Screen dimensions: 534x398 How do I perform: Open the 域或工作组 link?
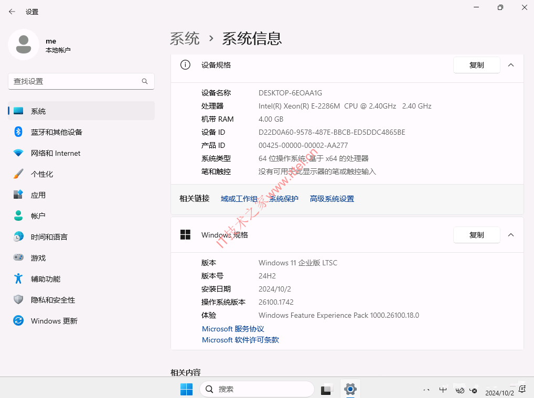[x=239, y=199]
